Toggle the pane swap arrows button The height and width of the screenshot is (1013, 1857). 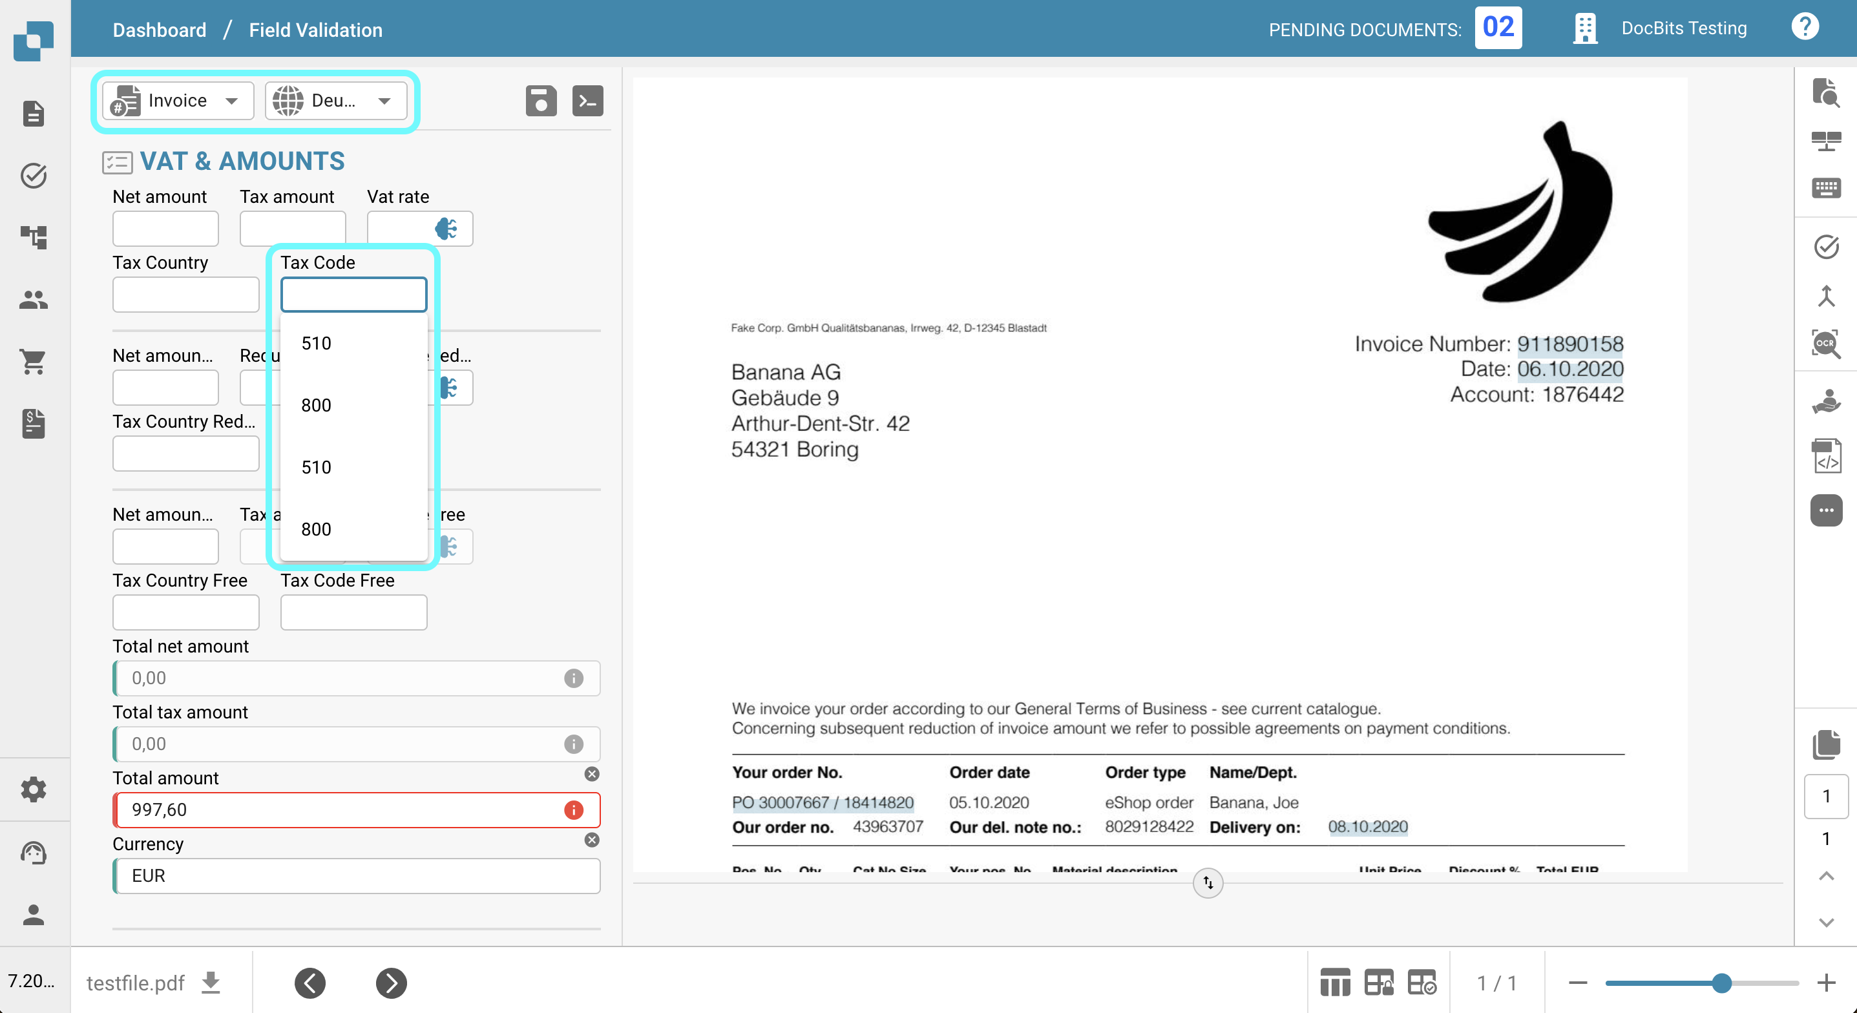[1208, 882]
